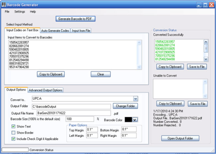Click scroll down arrow in Converted Successfully list
216x154 pixels.
[x=206, y=59]
